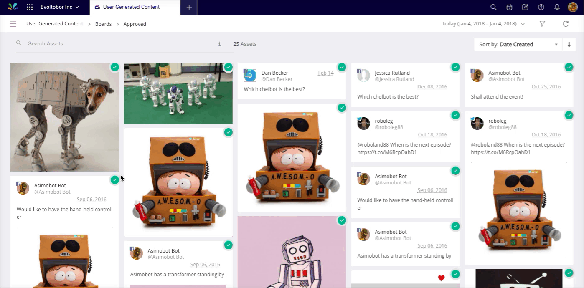Open the Evoltobor Inc workspace dropdown
The width and height of the screenshot is (584, 288).
(59, 7)
